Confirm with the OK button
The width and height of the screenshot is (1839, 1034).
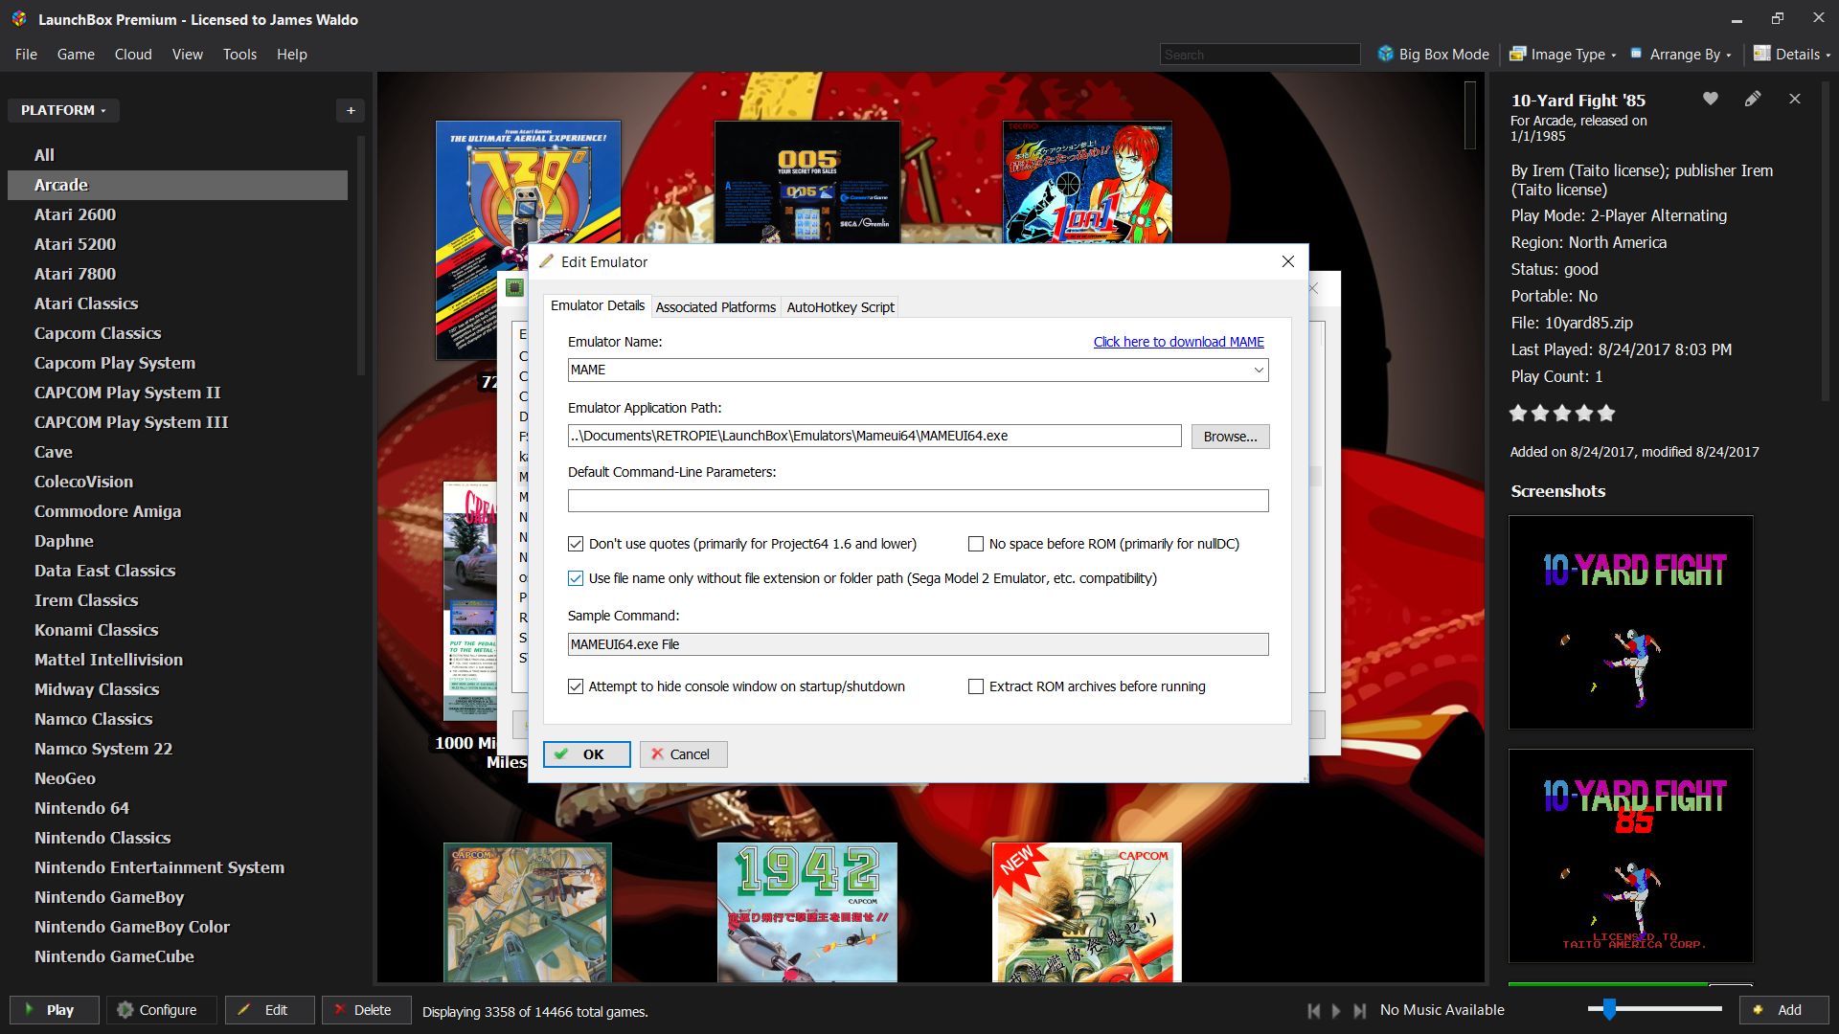[587, 754]
